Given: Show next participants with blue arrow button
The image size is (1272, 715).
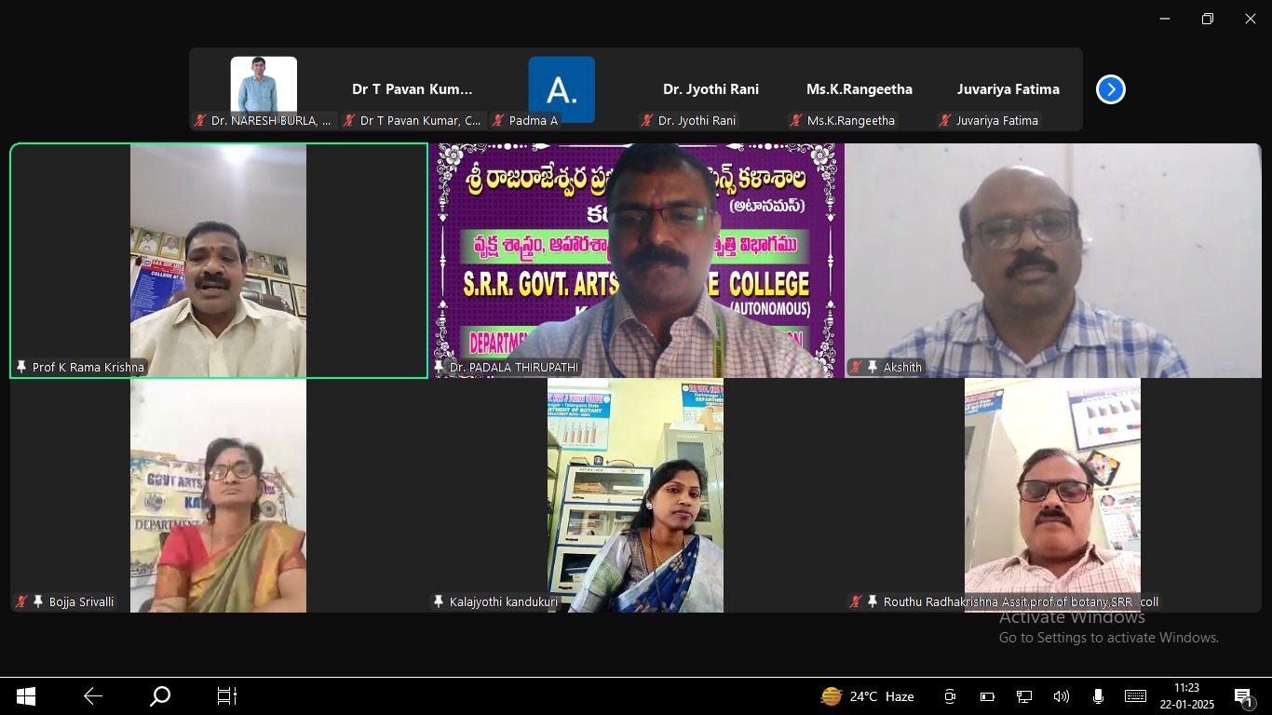Looking at the screenshot, I should pos(1110,89).
